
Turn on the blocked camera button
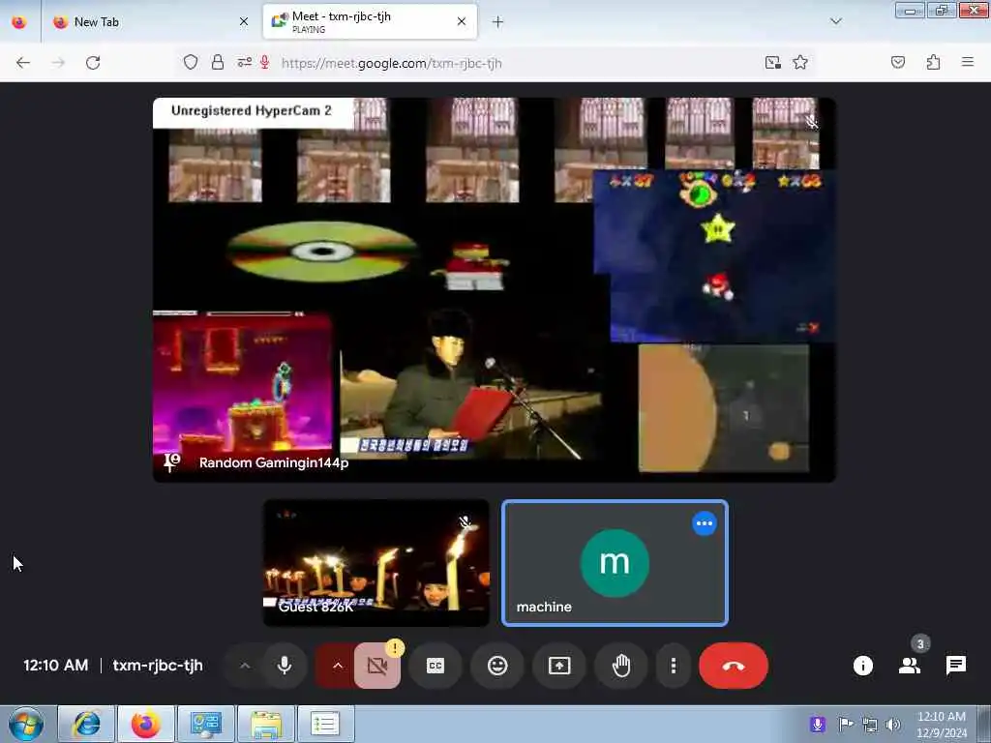point(377,666)
